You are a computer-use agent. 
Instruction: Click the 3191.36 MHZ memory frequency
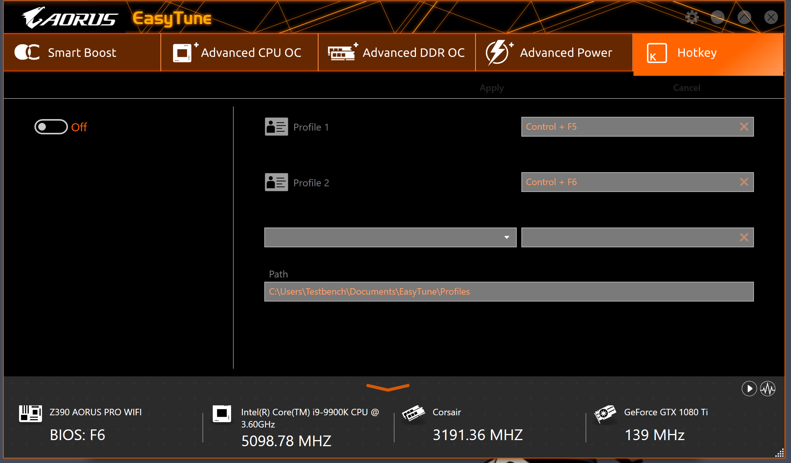pyautogui.click(x=478, y=435)
